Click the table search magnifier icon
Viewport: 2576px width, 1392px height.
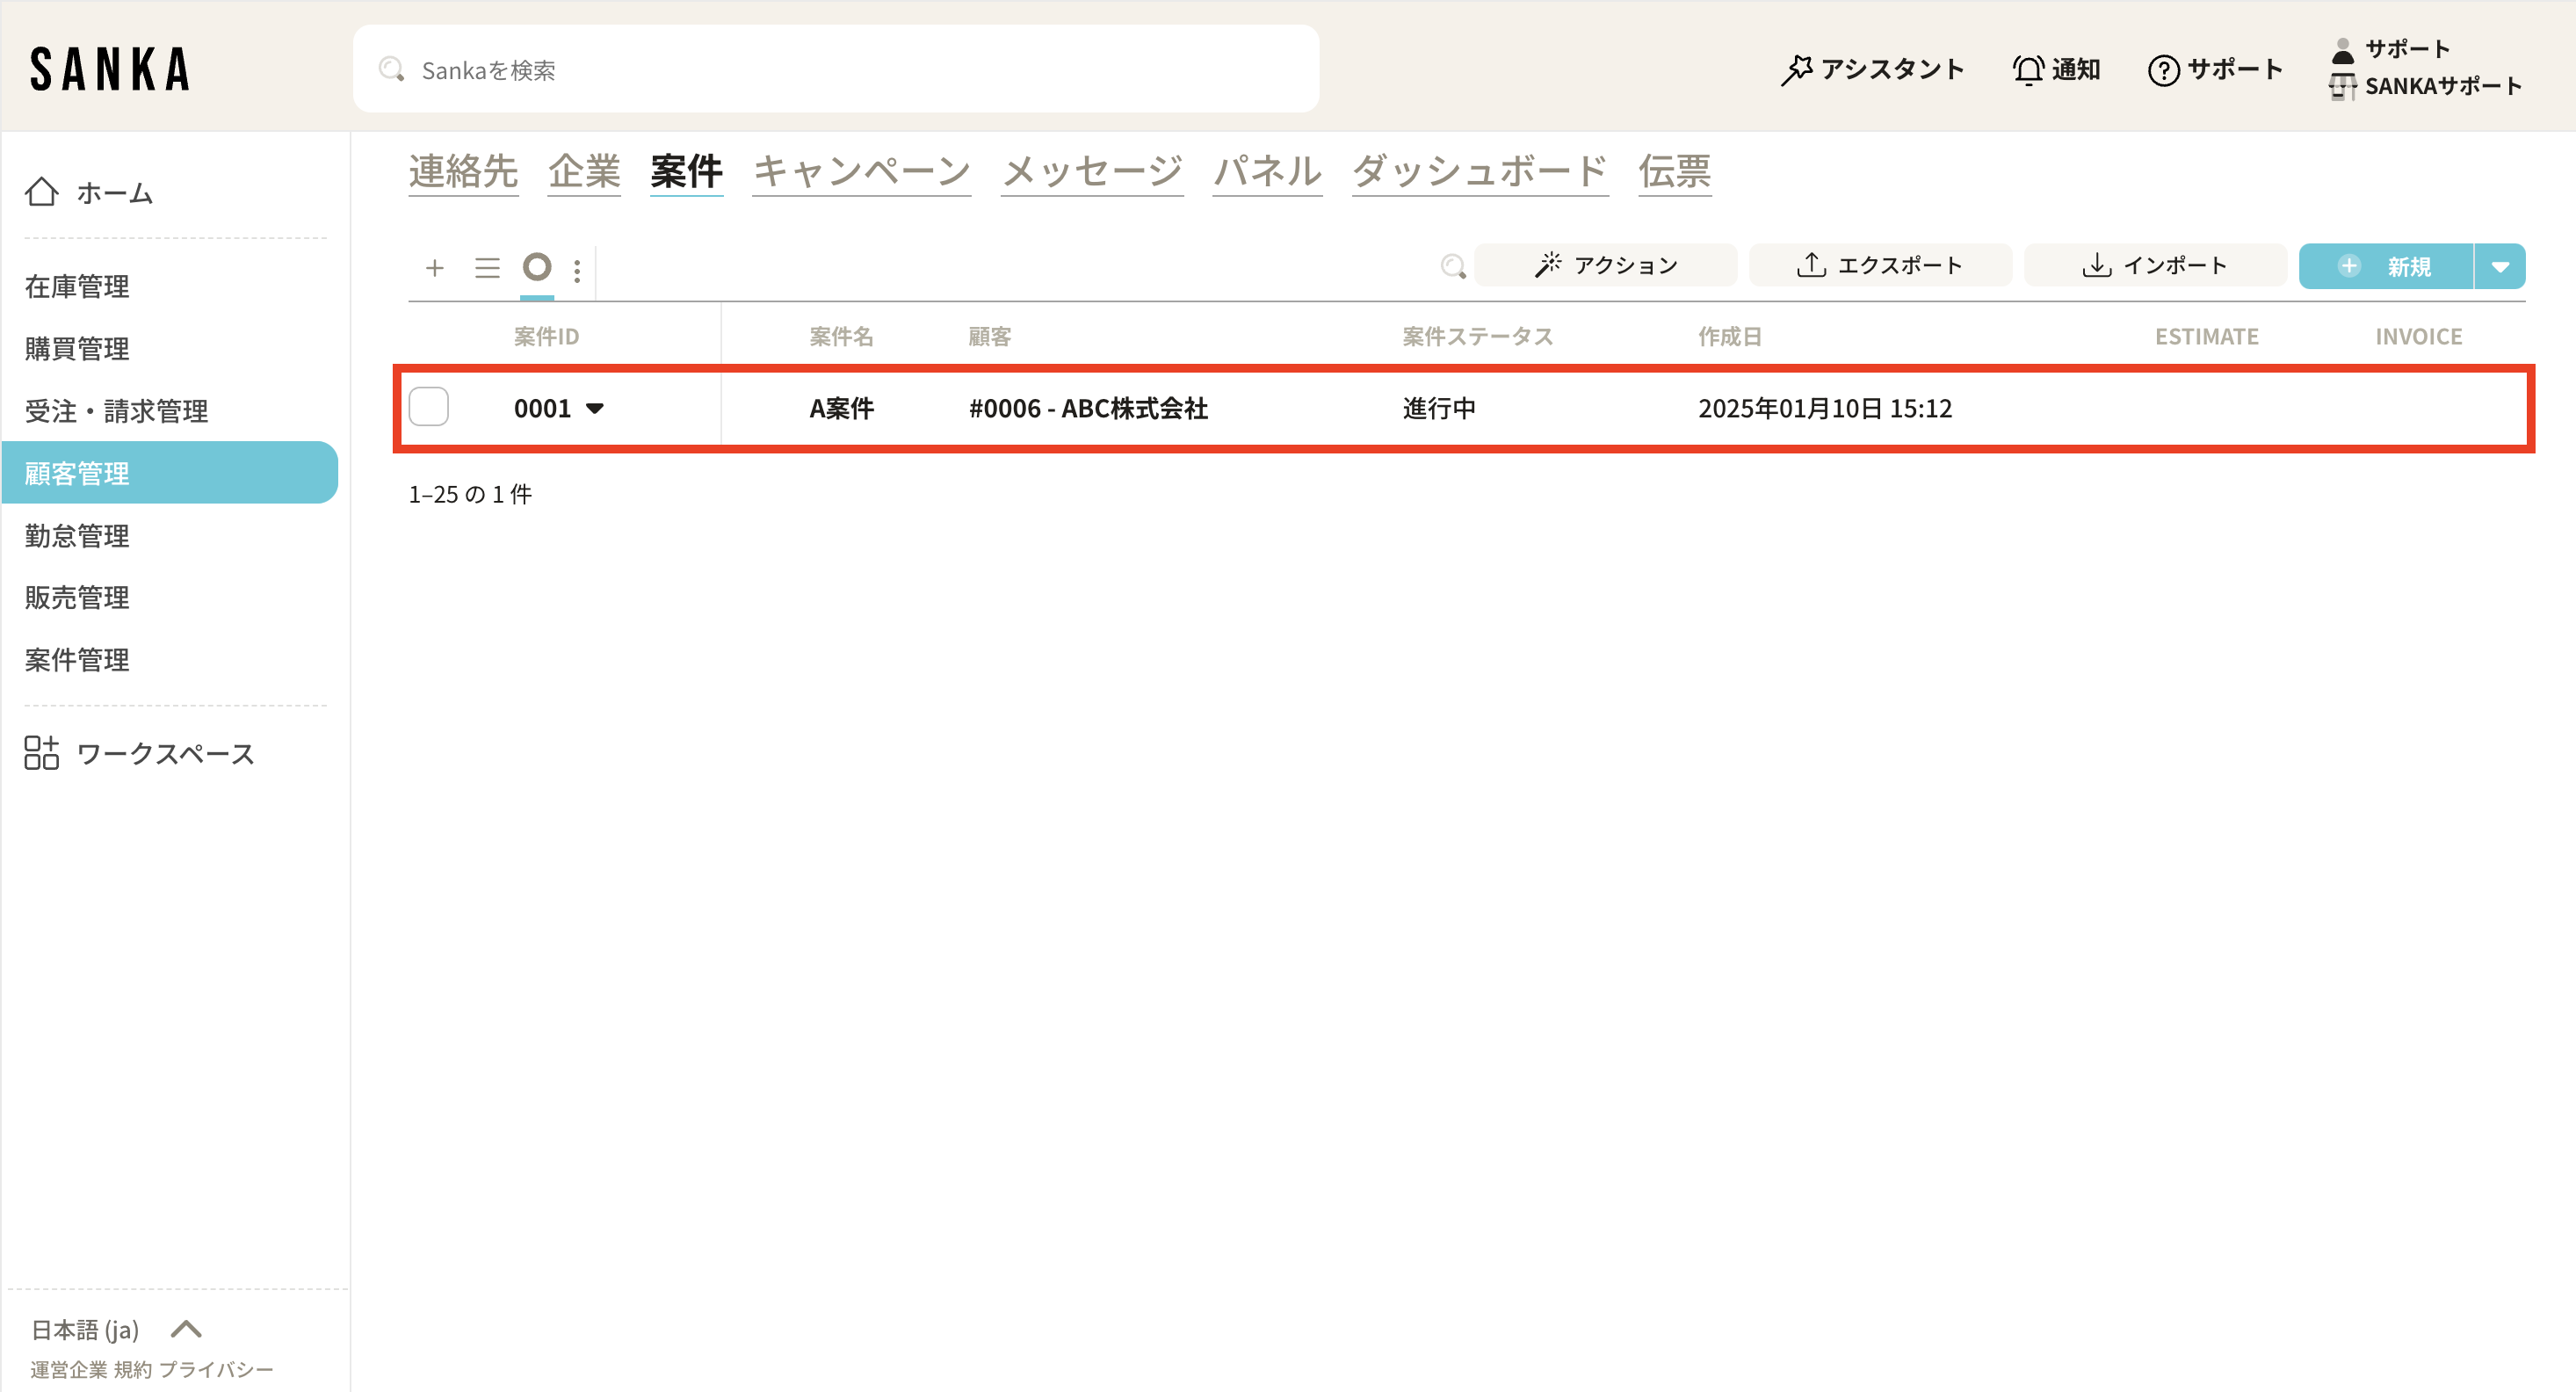[1452, 266]
